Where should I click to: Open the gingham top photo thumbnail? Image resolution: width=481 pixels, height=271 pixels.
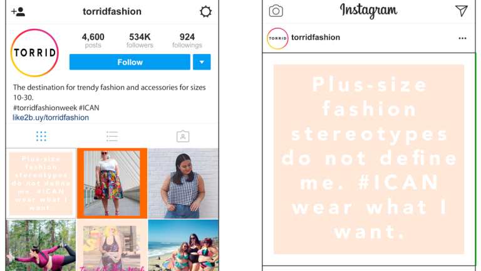click(183, 183)
